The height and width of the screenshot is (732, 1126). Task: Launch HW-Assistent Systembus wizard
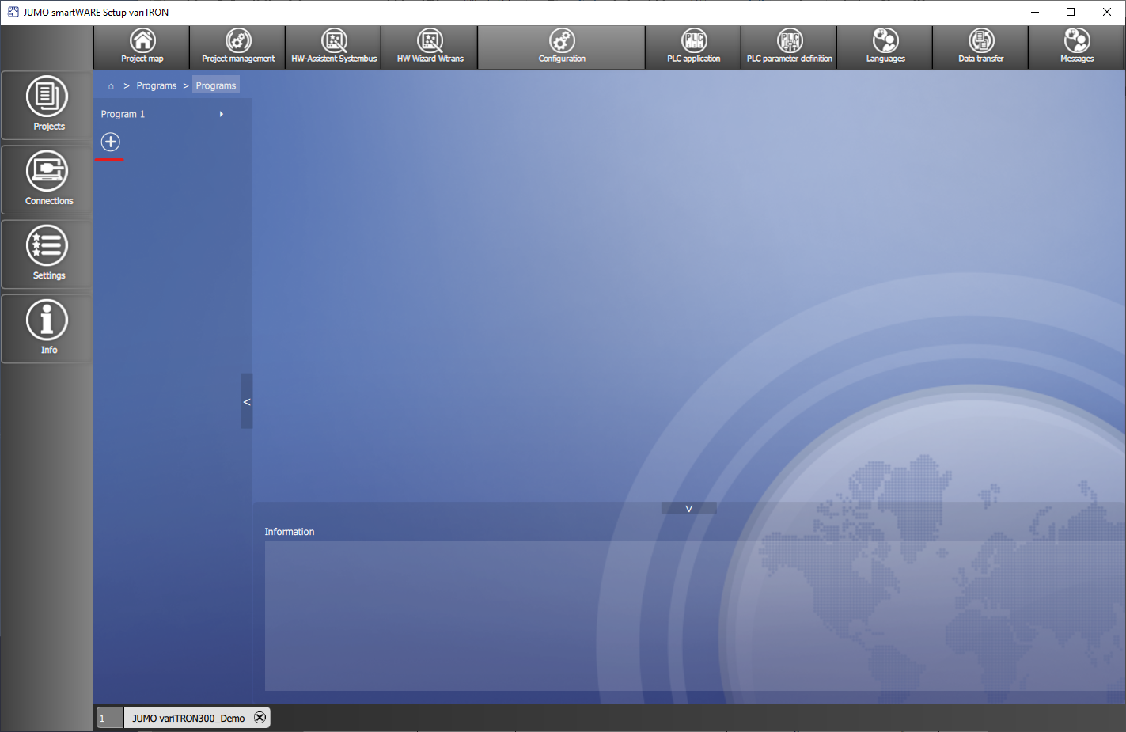pos(334,47)
